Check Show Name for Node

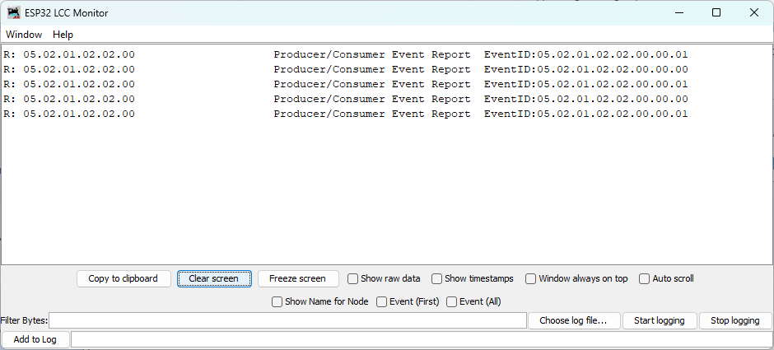pos(277,301)
